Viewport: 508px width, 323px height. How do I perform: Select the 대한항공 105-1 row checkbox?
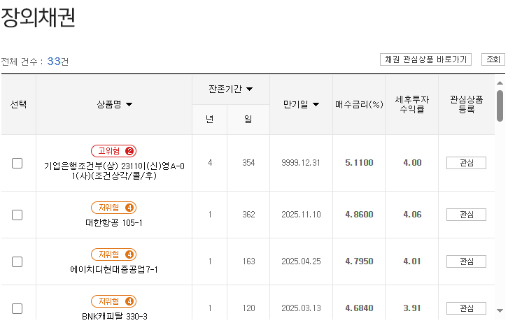click(x=17, y=215)
